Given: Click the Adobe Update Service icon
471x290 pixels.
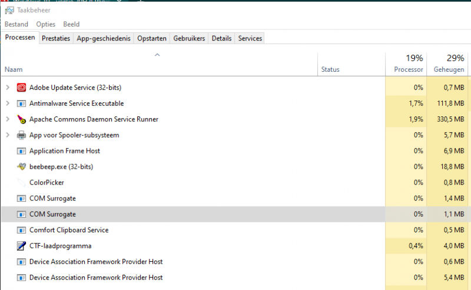Looking at the screenshot, I should click(x=22, y=88).
